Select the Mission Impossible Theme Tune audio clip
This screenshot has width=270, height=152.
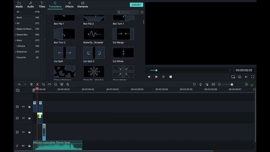[x=57, y=145]
